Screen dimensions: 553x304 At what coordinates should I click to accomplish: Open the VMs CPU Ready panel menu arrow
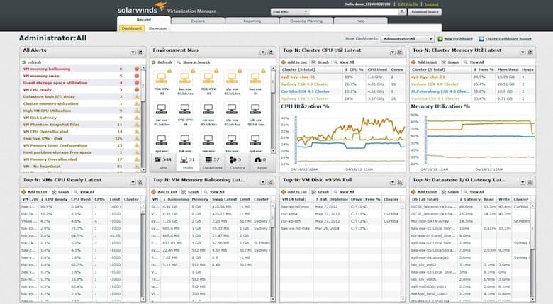pos(133,182)
